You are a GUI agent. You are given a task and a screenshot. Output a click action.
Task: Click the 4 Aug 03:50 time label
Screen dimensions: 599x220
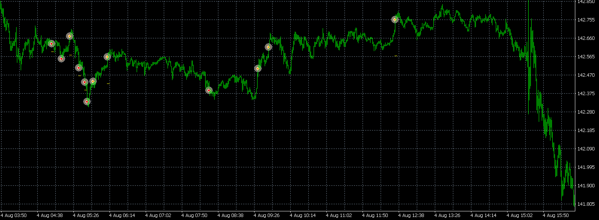[14, 215]
